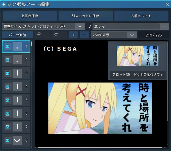Toggle visibility of layer 6

coord(7,114)
